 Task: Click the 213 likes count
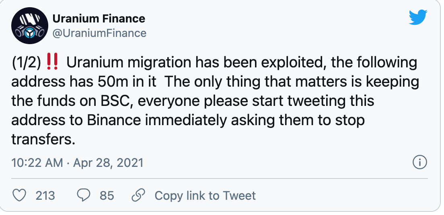coord(45,195)
